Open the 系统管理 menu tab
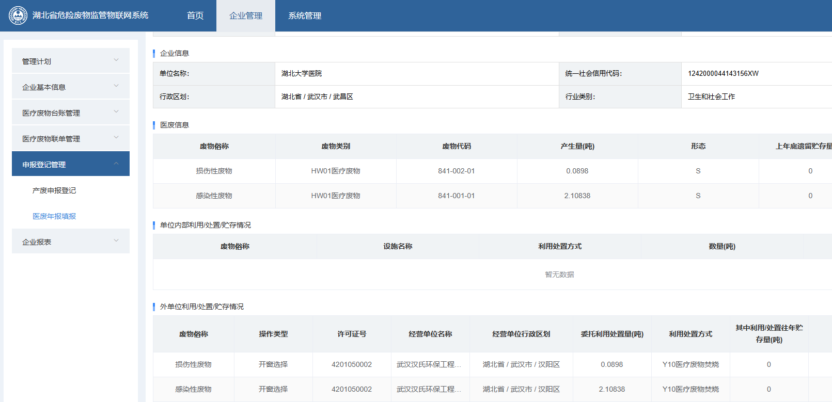The width and height of the screenshot is (832, 402). coord(305,15)
